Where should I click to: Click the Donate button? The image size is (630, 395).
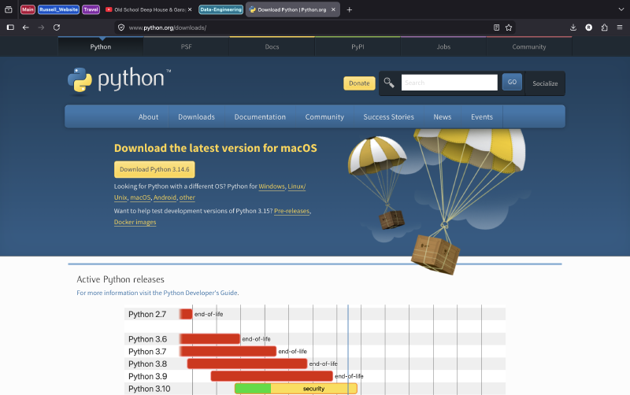(359, 83)
